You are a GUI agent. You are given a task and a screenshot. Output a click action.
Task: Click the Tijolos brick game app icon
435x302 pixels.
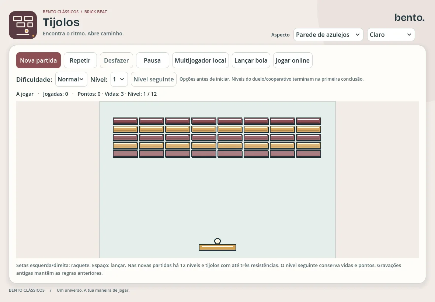23,25
